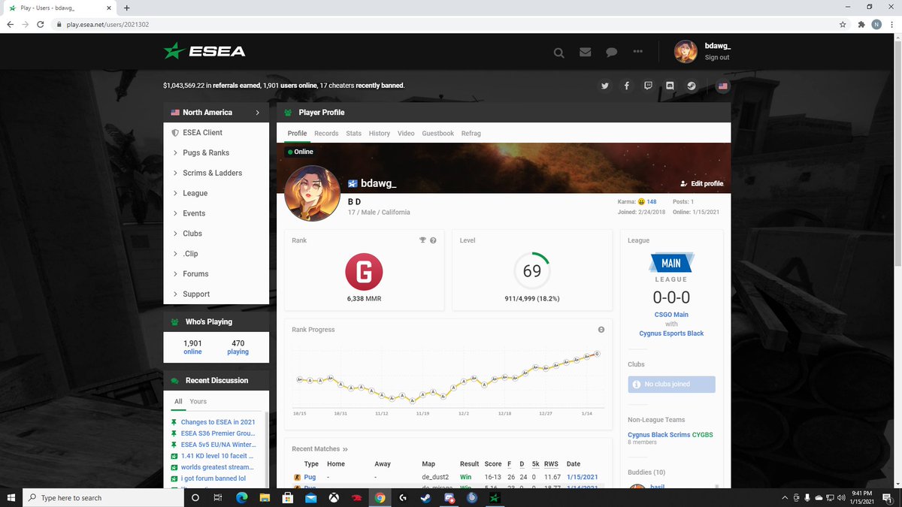Open the worlds greatest stream... thread

point(218,467)
